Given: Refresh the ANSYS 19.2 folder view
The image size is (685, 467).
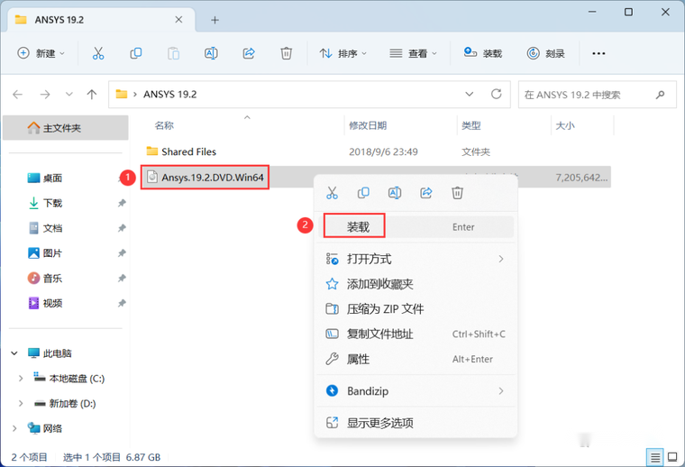Looking at the screenshot, I should pos(497,94).
